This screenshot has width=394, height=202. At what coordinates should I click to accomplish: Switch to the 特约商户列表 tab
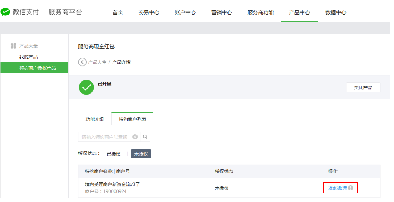[132, 119]
